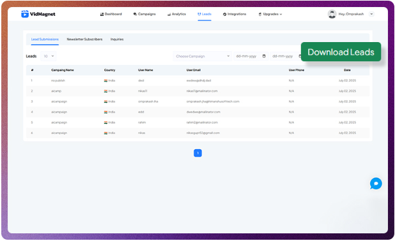Click the omprakash jha email address

pyautogui.click(x=213, y=101)
